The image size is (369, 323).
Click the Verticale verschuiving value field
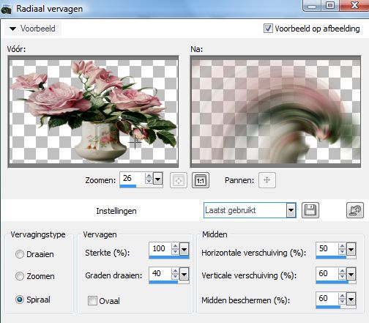click(x=327, y=273)
